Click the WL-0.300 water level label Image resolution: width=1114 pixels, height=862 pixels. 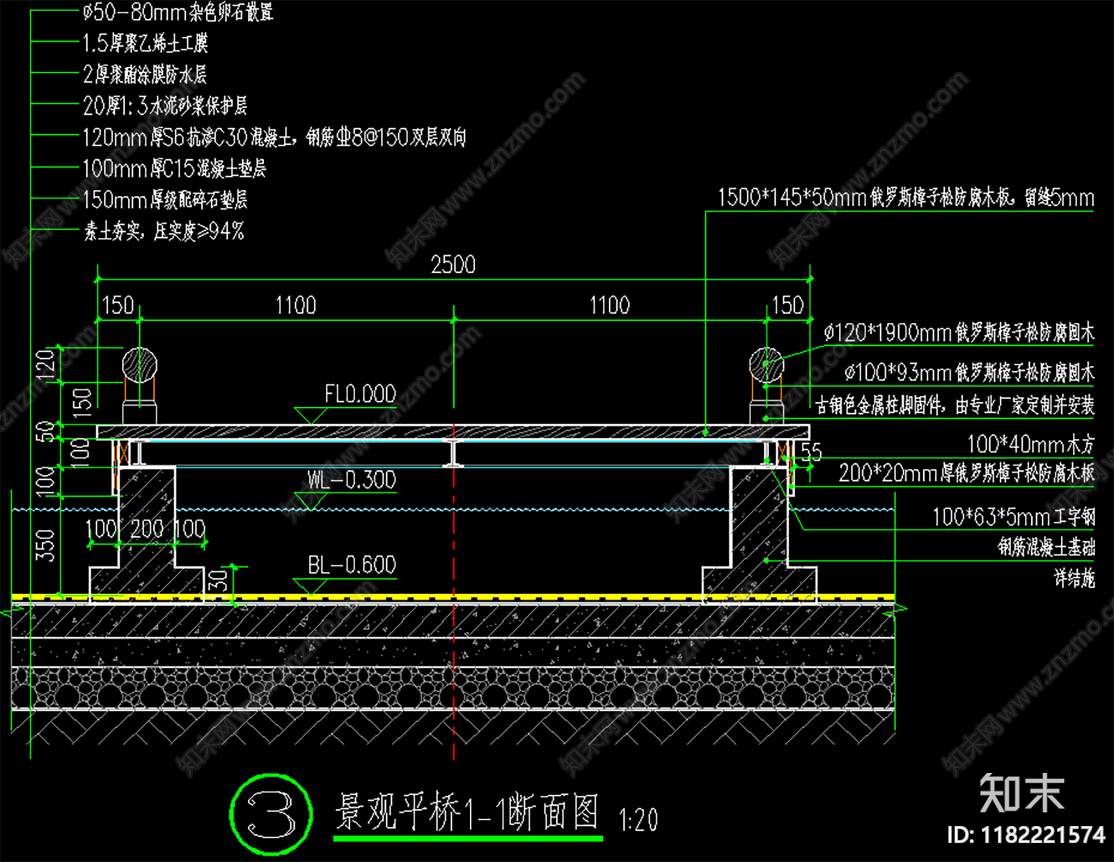(x=352, y=480)
